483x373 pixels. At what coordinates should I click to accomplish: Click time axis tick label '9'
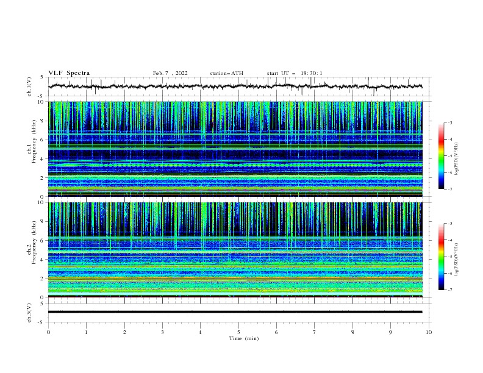(x=390, y=332)
